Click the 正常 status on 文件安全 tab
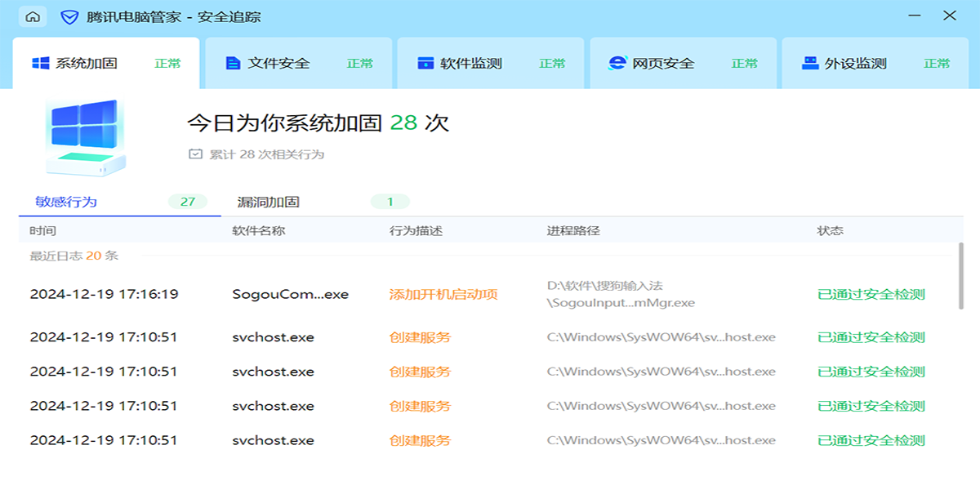This screenshot has height=490, width=980. [359, 63]
